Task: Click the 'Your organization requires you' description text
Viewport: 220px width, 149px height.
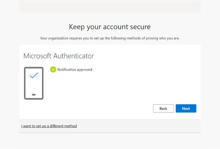Action: coord(110,38)
